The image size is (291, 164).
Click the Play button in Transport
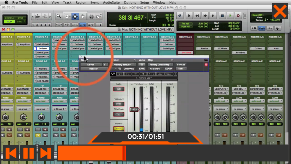tap(230, 16)
